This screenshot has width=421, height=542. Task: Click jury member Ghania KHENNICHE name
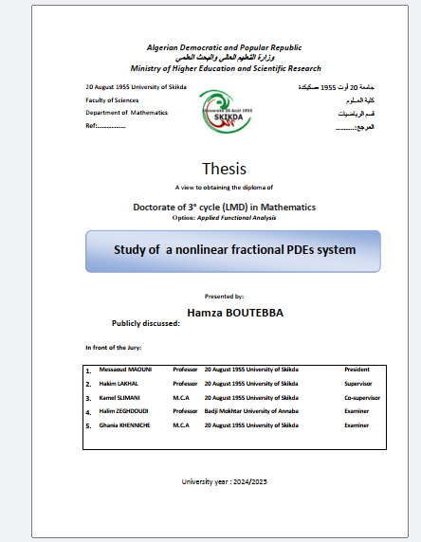125,425
